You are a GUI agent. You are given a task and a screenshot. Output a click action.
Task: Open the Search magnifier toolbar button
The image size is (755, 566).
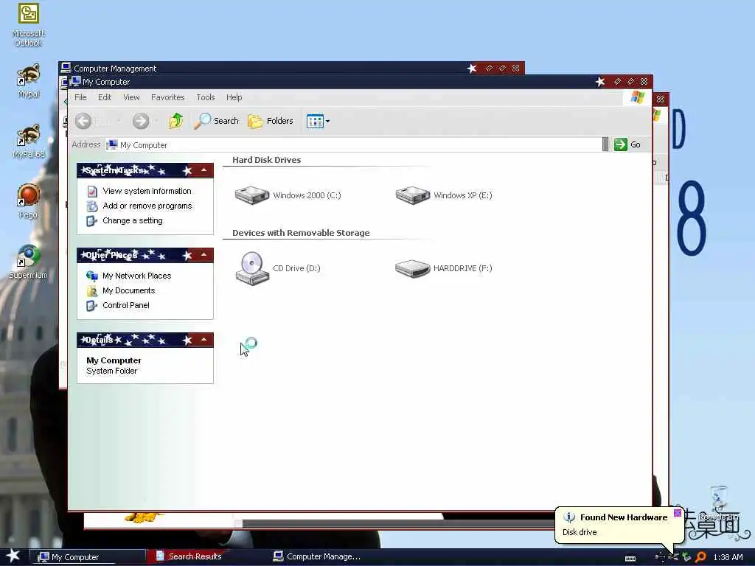216,121
